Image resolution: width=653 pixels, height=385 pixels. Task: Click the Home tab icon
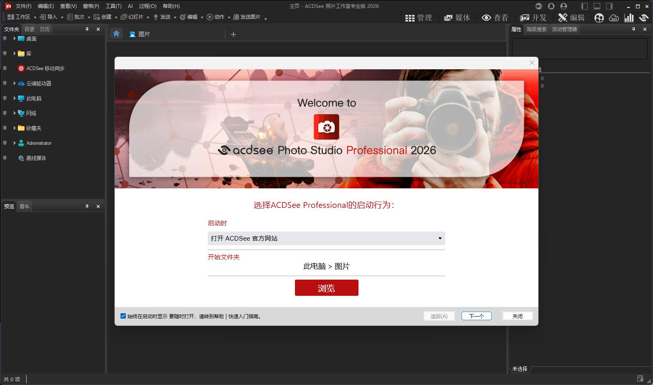click(x=116, y=34)
